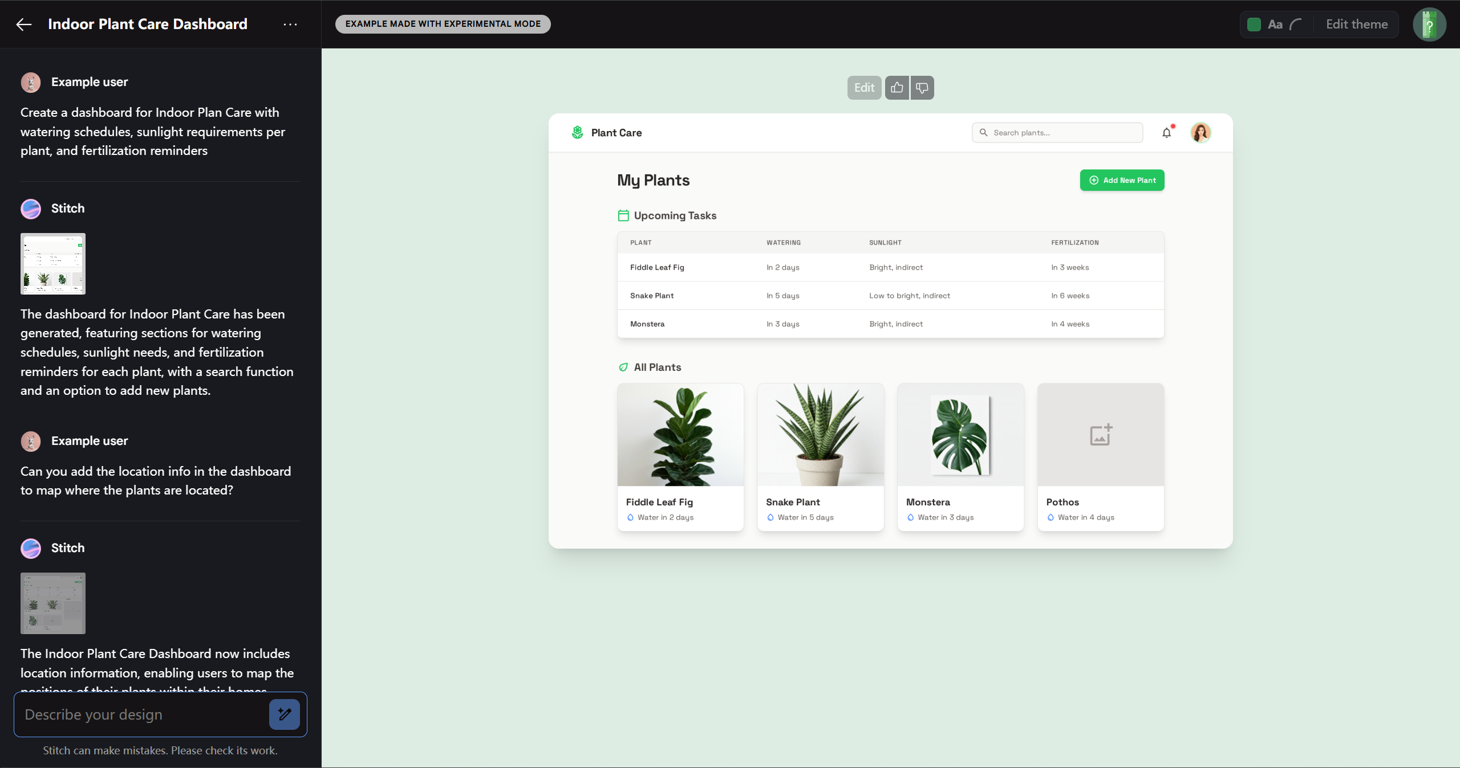This screenshot has height=768, width=1460.
Task: Click the Pothos add image placeholder icon
Action: pos(1101,435)
